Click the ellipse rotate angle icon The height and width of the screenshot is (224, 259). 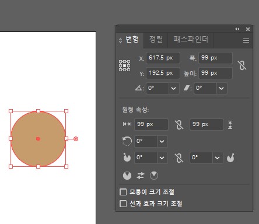click(x=127, y=141)
